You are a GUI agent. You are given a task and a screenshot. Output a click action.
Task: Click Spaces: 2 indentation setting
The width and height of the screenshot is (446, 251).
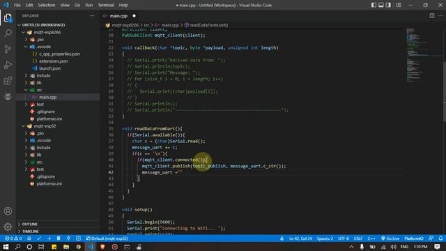pos(325,238)
